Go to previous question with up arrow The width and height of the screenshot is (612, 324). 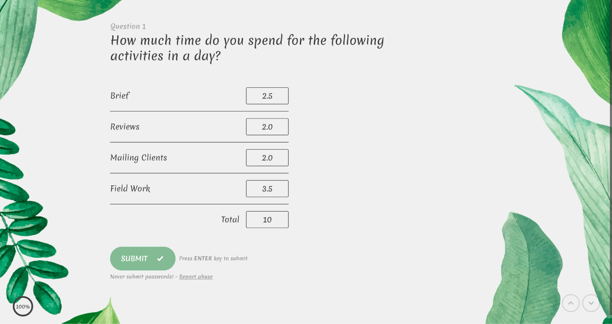click(x=570, y=303)
